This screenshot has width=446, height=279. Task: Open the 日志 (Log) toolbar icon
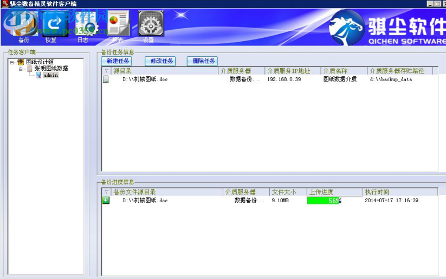point(87,24)
